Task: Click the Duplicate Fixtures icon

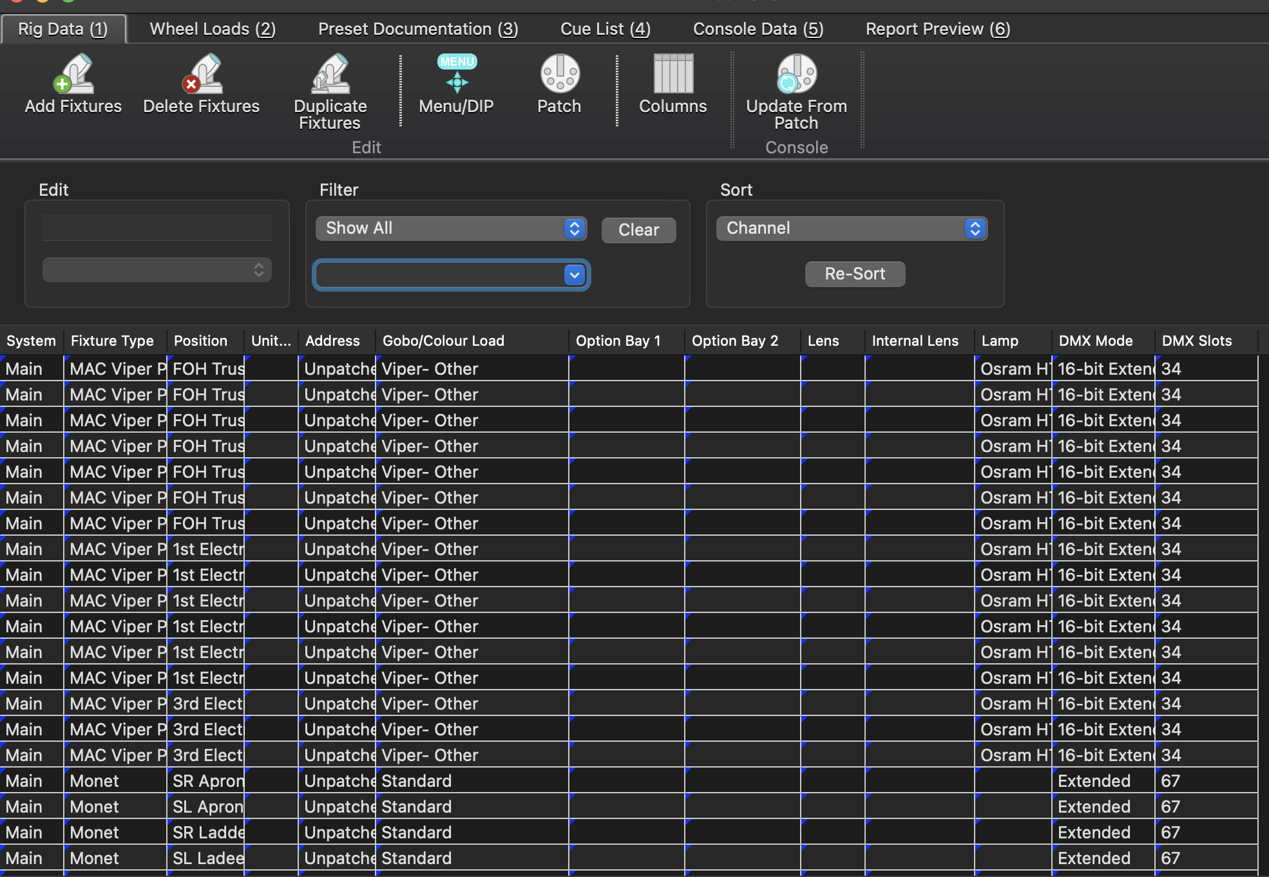Action: 330,75
